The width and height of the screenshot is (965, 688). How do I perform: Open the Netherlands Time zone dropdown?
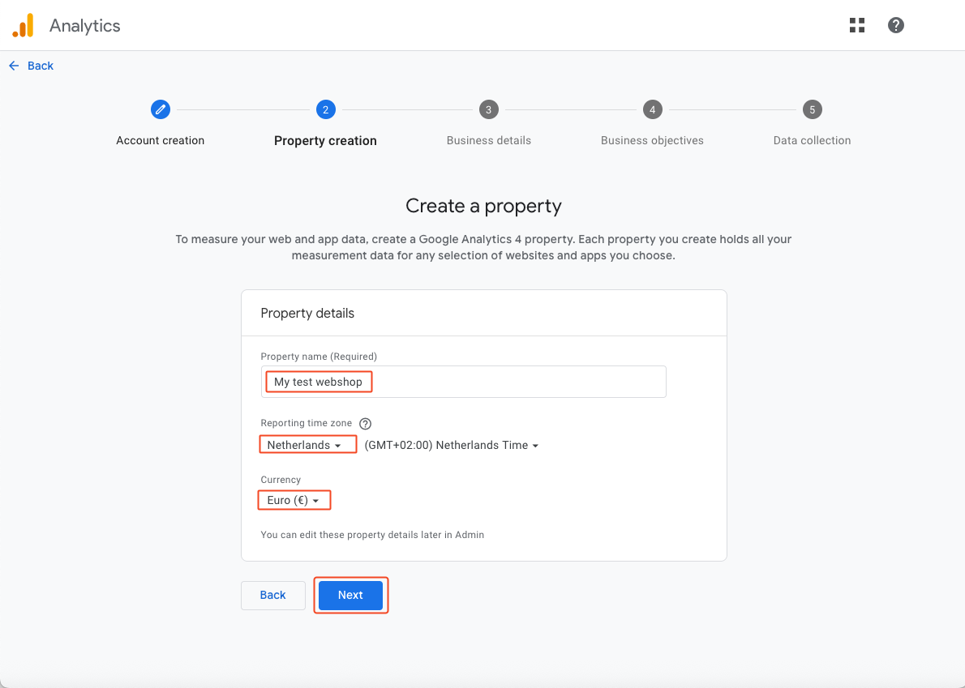pyautogui.click(x=452, y=445)
